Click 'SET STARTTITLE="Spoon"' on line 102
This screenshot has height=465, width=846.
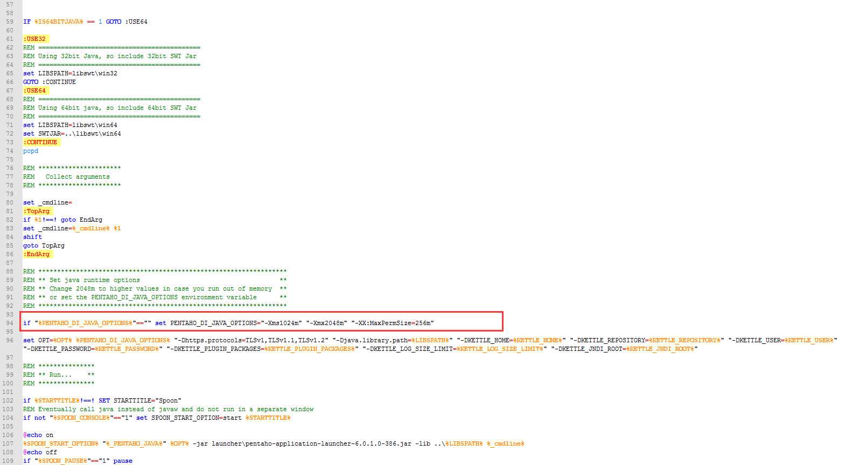[140, 400]
